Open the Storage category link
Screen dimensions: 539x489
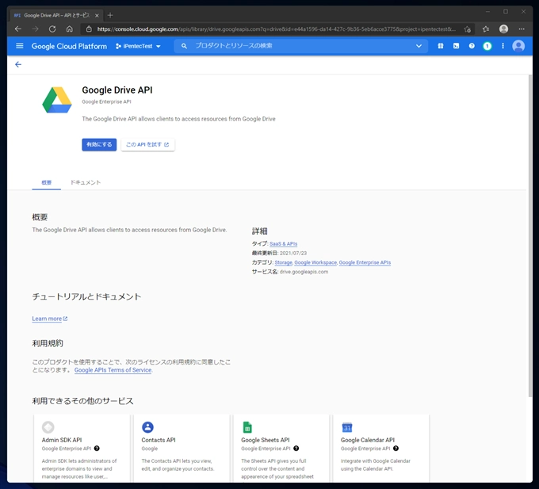(284, 262)
